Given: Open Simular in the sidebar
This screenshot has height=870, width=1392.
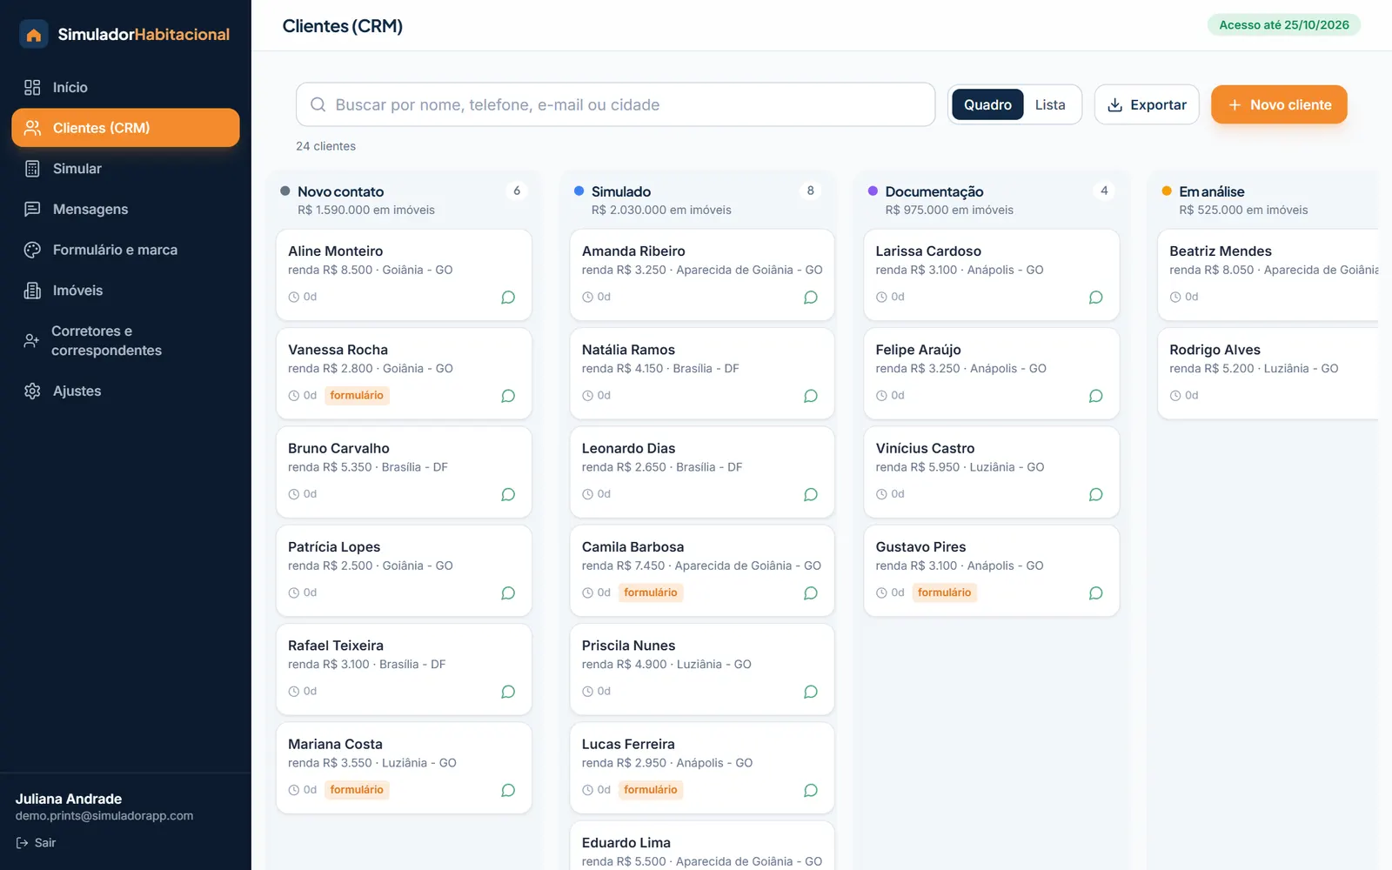Looking at the screenshot, I should tap(125, 169).
